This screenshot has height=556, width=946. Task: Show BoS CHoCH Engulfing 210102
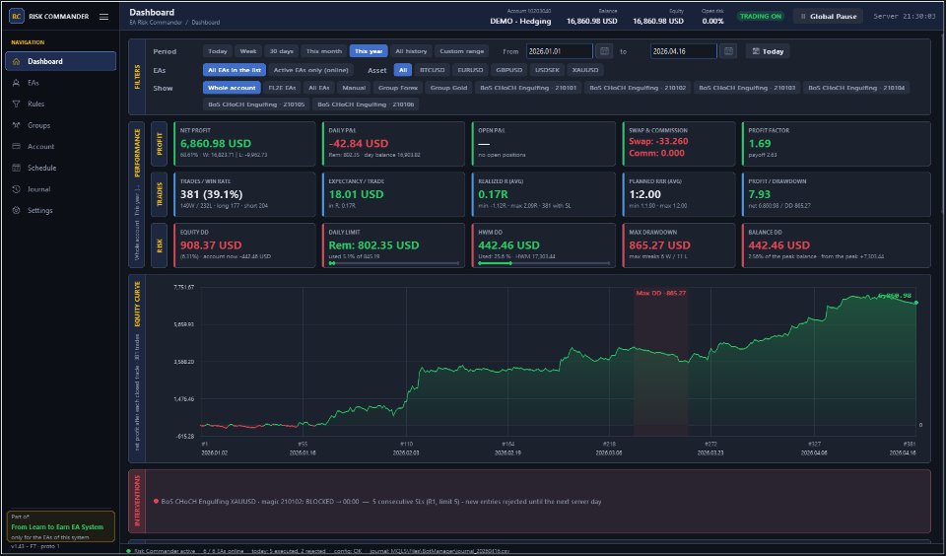click(x=638, y=88)
